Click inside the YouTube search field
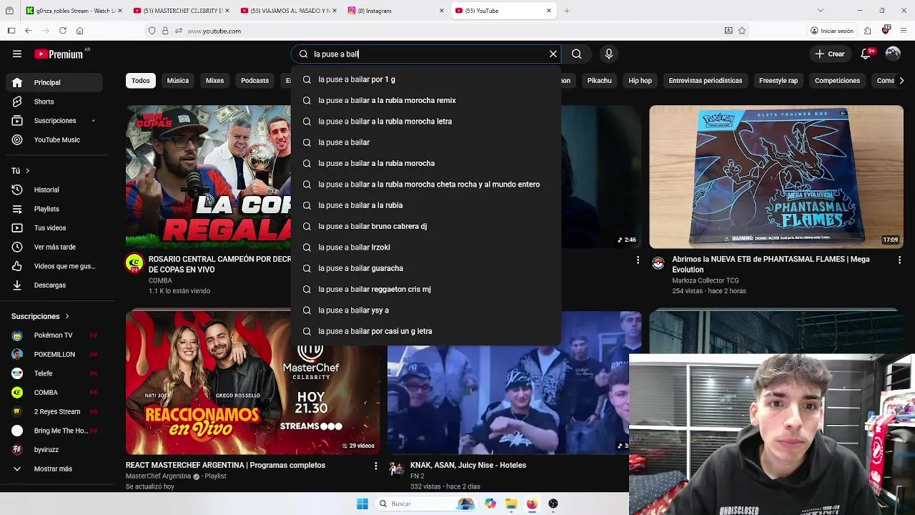The image size is (915, 515). 427,54
